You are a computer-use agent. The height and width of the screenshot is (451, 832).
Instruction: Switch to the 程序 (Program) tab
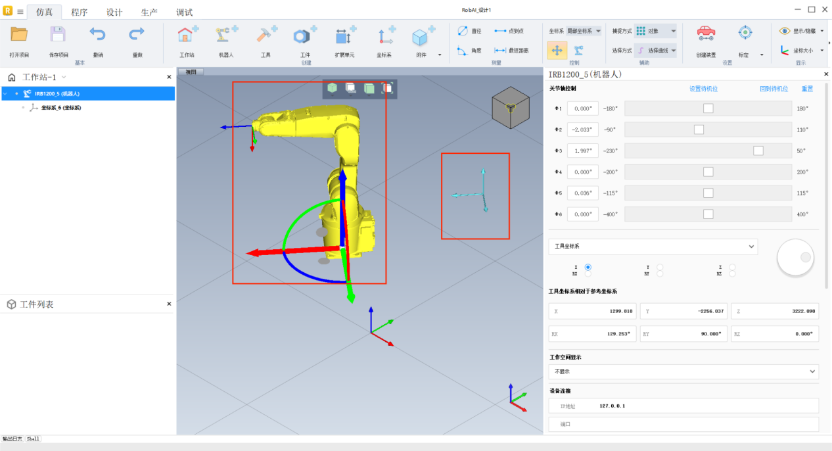(x=80, y=12)
